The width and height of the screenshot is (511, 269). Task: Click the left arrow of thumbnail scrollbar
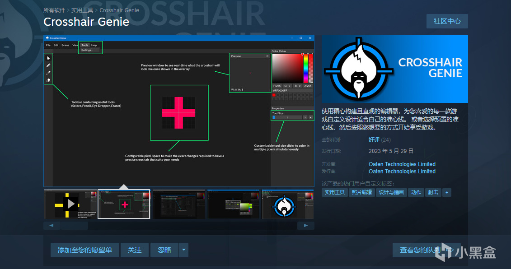[x=52, y=225]
